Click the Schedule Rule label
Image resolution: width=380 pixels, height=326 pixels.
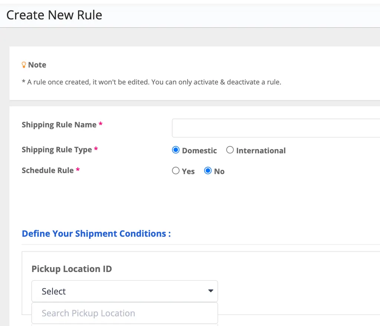coord(47,171)
